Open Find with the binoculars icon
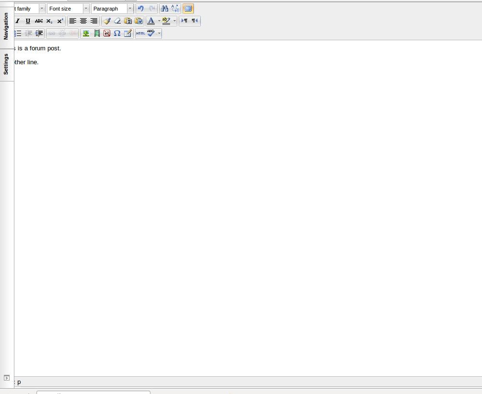Screen dimensions: 482x394 pos(164,9)
